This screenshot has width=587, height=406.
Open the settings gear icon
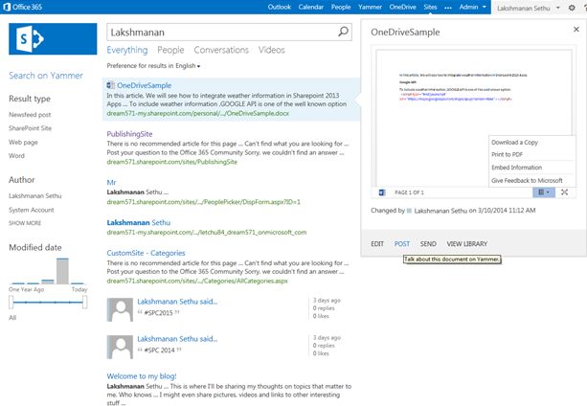pos(572,8)
